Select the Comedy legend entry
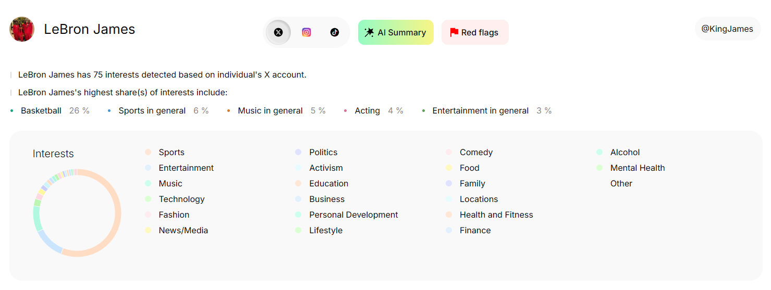The width and height of the screenshot is (771, 290). pyautogui.click(x=476, y=152)
